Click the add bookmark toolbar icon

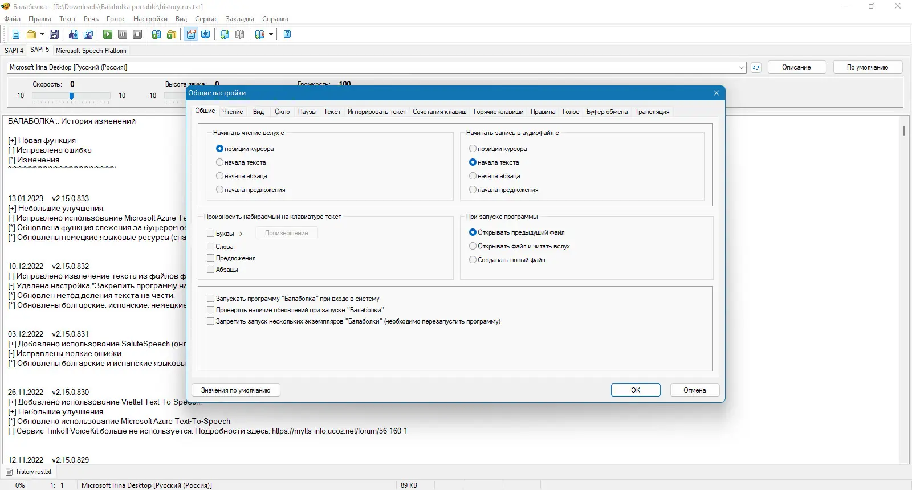tap(225, 34)
